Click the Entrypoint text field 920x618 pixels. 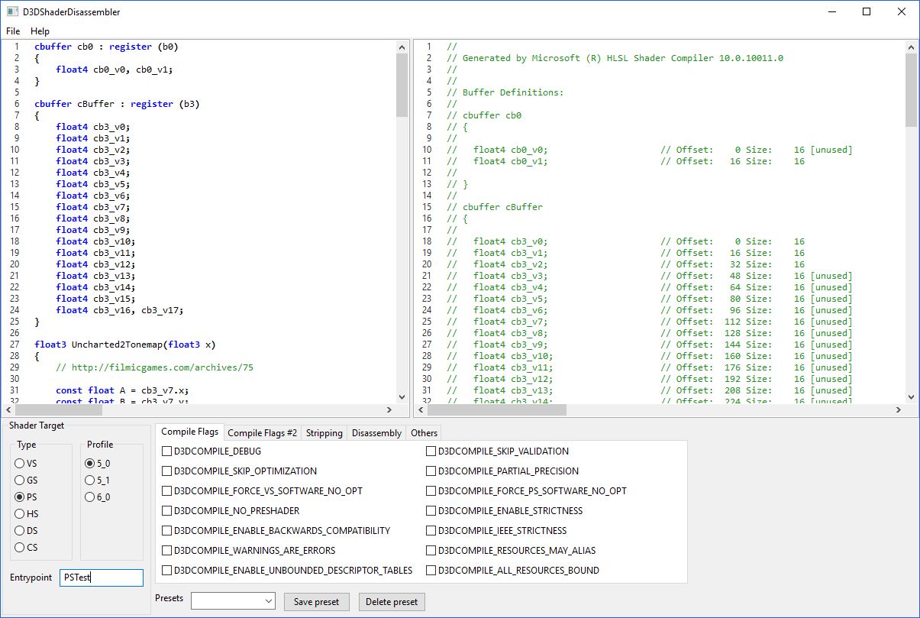coord(102,578)
